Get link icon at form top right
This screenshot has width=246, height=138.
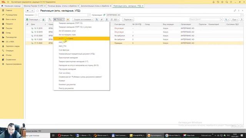pyautogui.click(x=235, y=11)
